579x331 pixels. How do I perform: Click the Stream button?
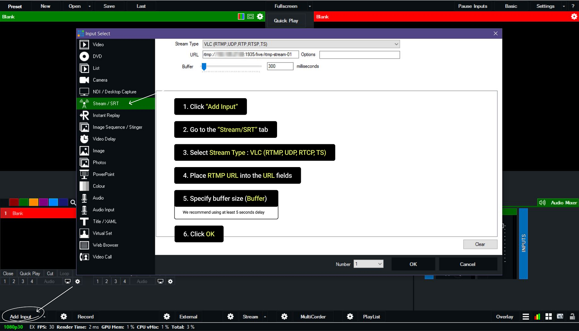(250, 317)
